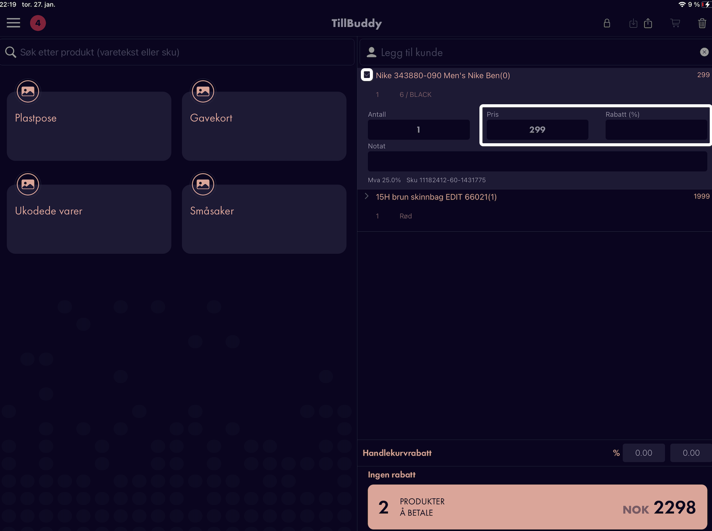
Task: Open the hamburger menu
Action: (13, 23)
